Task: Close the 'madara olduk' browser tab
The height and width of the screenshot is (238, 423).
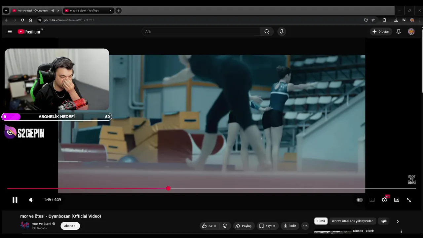Action: click(110, 11)
